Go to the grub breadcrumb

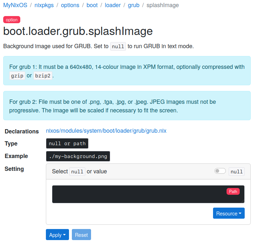tap(133, 5)
